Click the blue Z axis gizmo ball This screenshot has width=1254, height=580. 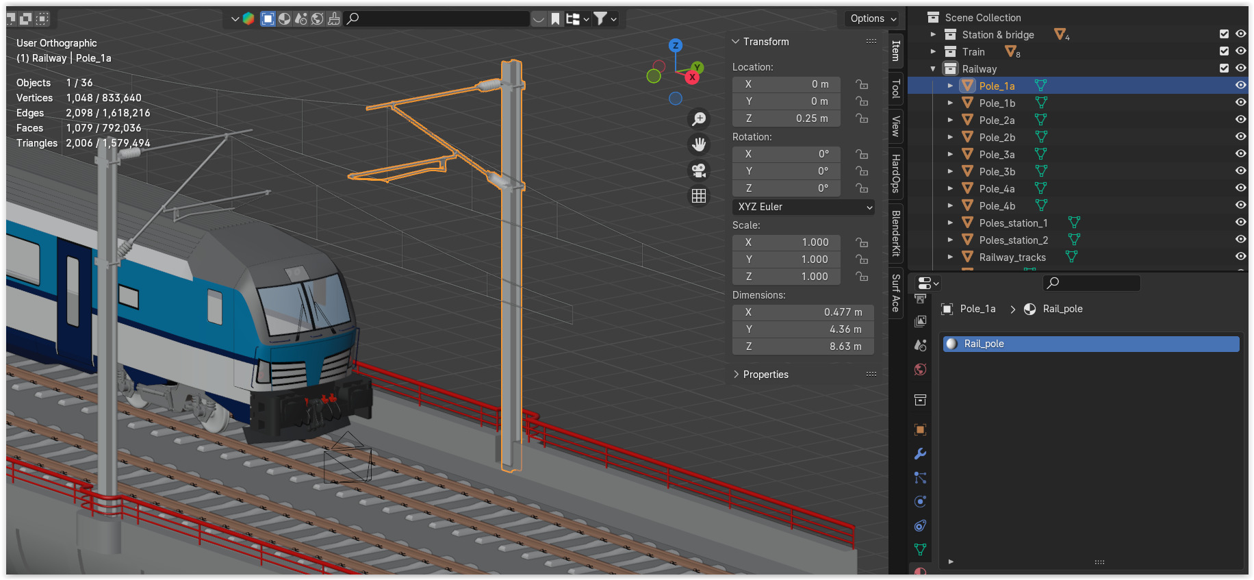click(x=676, y=46)
